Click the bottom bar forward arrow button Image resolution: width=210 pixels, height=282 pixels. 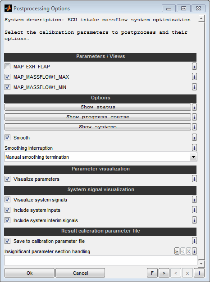[164, 273]
